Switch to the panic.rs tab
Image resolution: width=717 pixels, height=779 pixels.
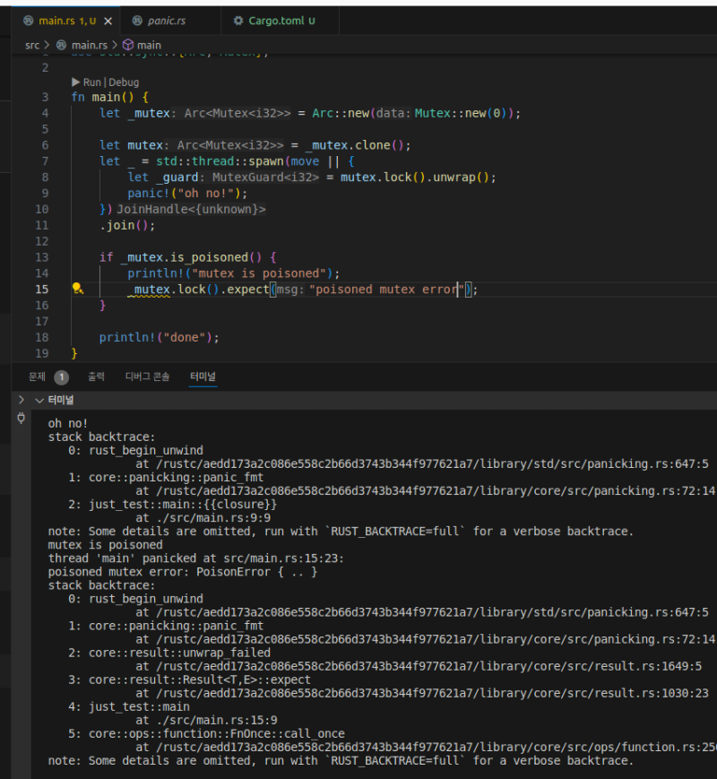coord(168,21)
